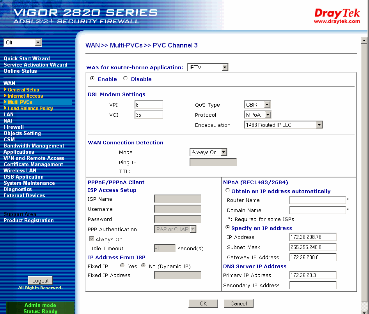369x314 pixels.
Task: Open the Firewall menu
Action: 14,127
